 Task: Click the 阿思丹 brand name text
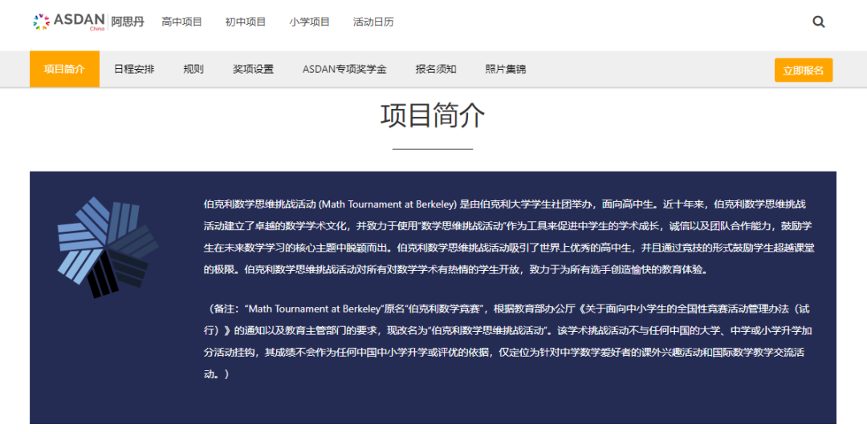coord(127,22)
